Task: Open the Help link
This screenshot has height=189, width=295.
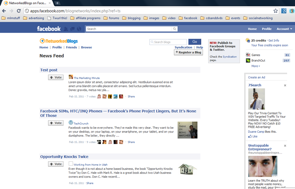Action: [x=200, y=48]
